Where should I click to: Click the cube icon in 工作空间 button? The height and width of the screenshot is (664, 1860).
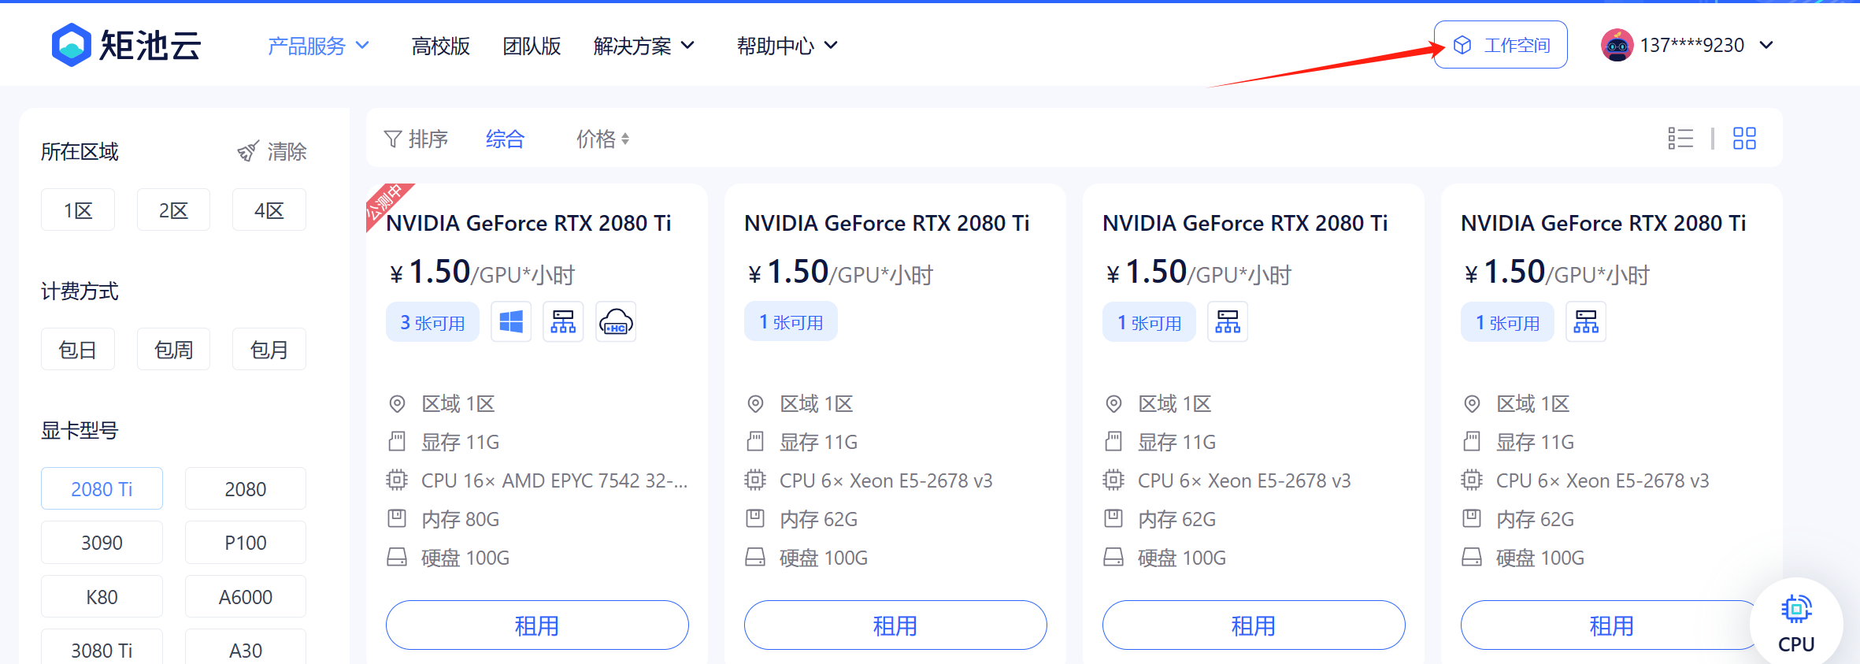click(x=1462, y=45)
